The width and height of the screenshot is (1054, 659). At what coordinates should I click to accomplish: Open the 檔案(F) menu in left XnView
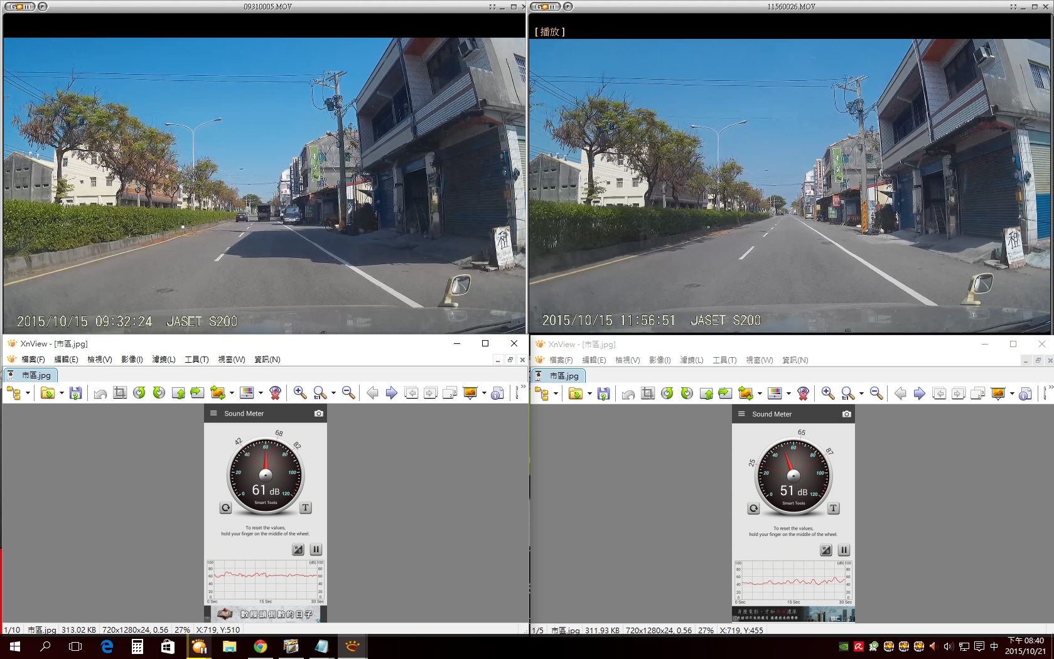33,360
